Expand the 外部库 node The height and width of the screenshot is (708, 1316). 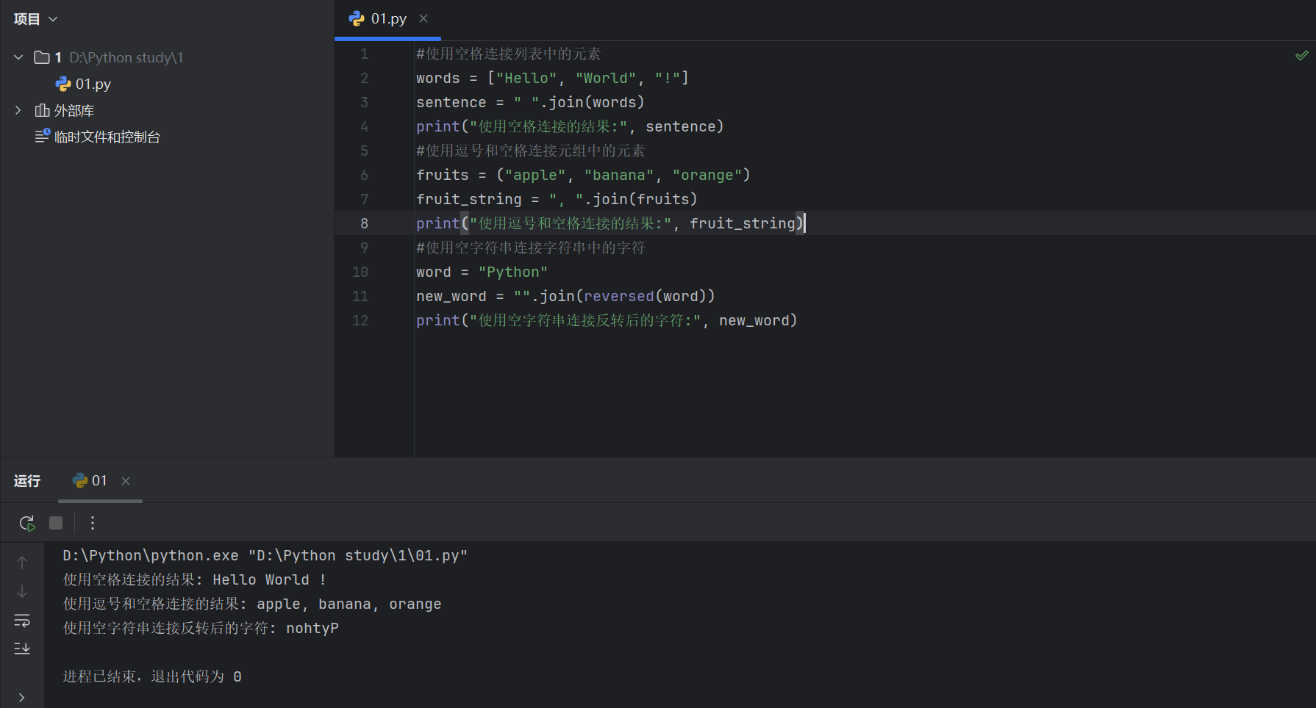pos(18,110)
